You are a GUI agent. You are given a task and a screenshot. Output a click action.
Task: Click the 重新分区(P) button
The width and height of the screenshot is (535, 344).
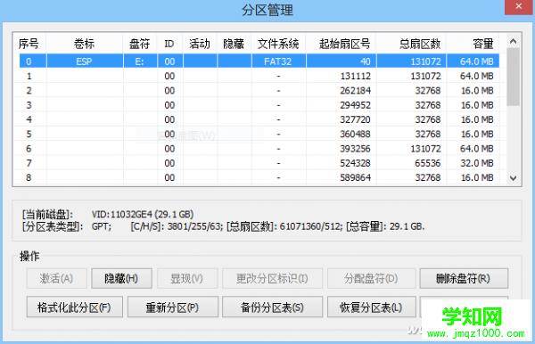click(x=173, y=307)
